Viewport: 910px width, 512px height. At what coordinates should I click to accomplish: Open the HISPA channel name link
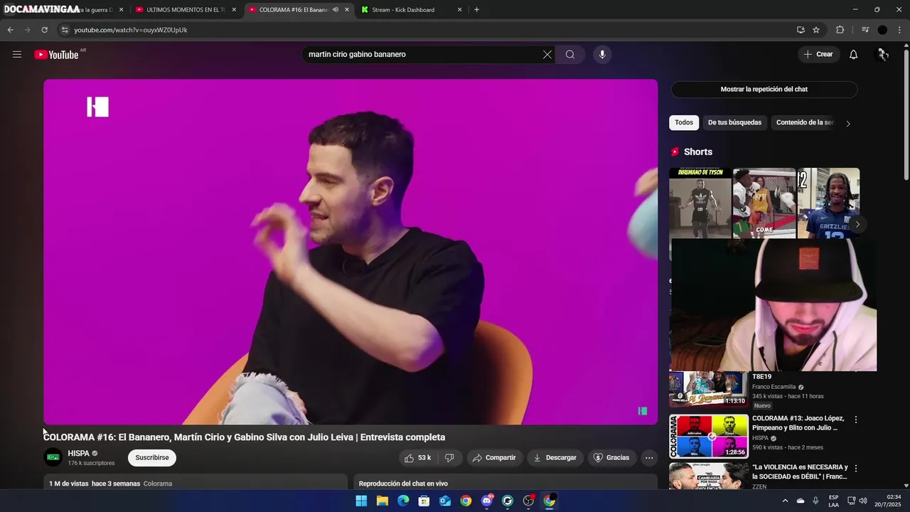pos(78,453)
